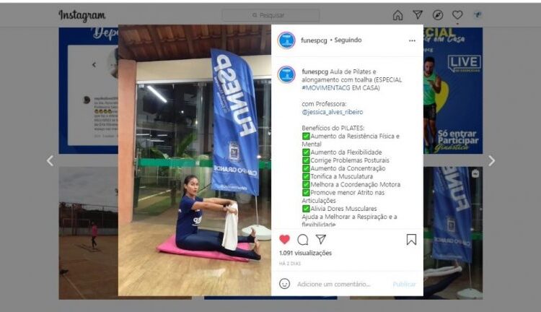Click the comment bubble icon
This screenshot has height=312, width=541.
302,240
